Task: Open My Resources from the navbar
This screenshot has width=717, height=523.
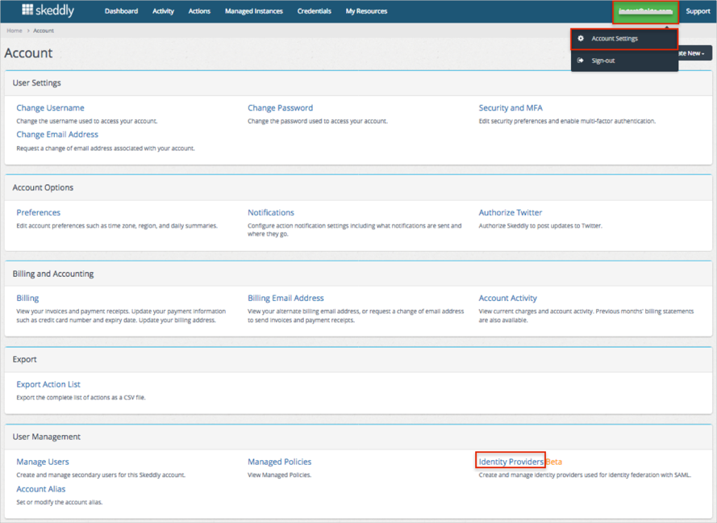Action: click(x=366, y=11)
